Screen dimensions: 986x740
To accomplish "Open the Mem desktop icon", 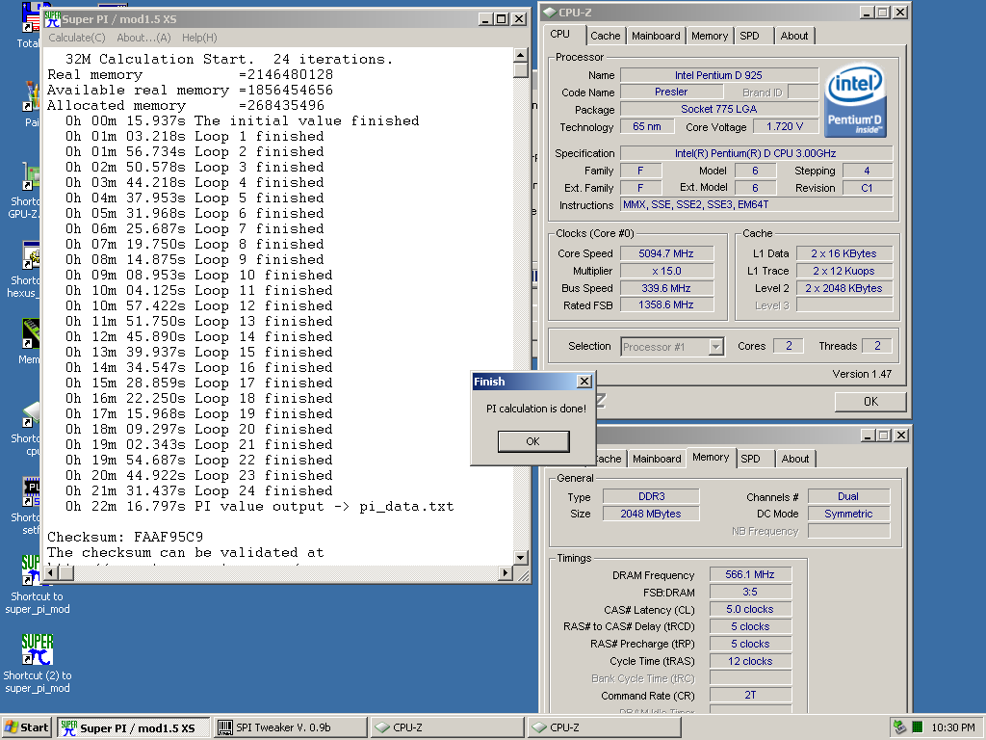I will (31, 334).
